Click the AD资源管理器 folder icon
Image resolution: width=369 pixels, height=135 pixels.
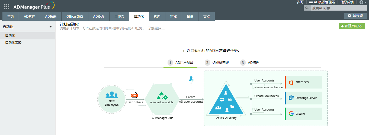tap(311, 2)
